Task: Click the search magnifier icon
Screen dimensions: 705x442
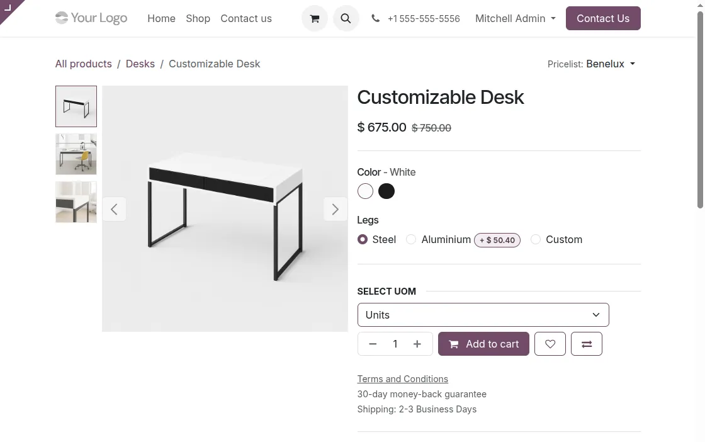Action: pos(346,18)
